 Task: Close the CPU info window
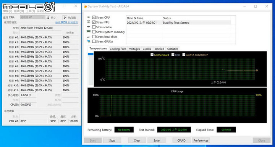(76, 6)
